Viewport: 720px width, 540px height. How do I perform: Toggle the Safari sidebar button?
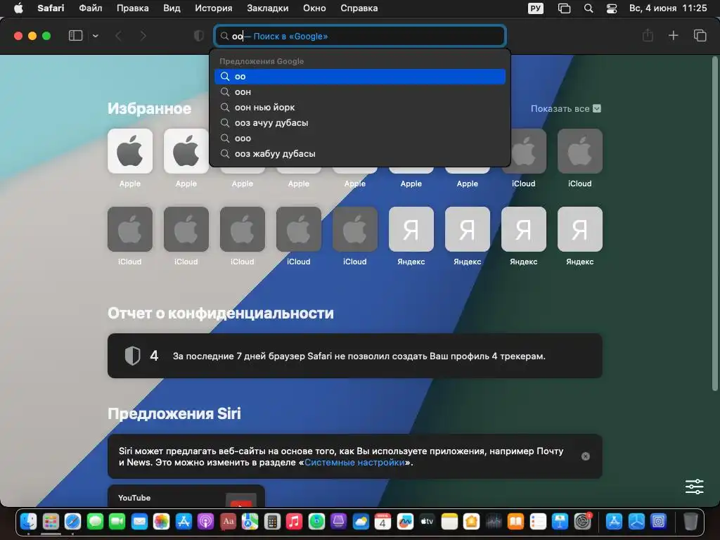tap(75, 36)
